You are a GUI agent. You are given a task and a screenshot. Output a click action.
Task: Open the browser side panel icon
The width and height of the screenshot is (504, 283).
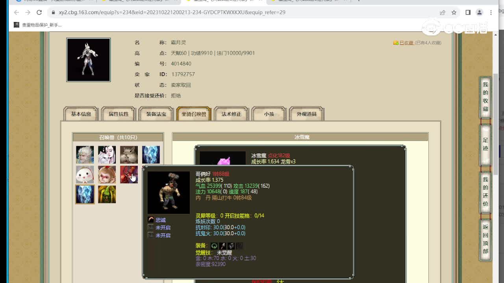[468, 13]
